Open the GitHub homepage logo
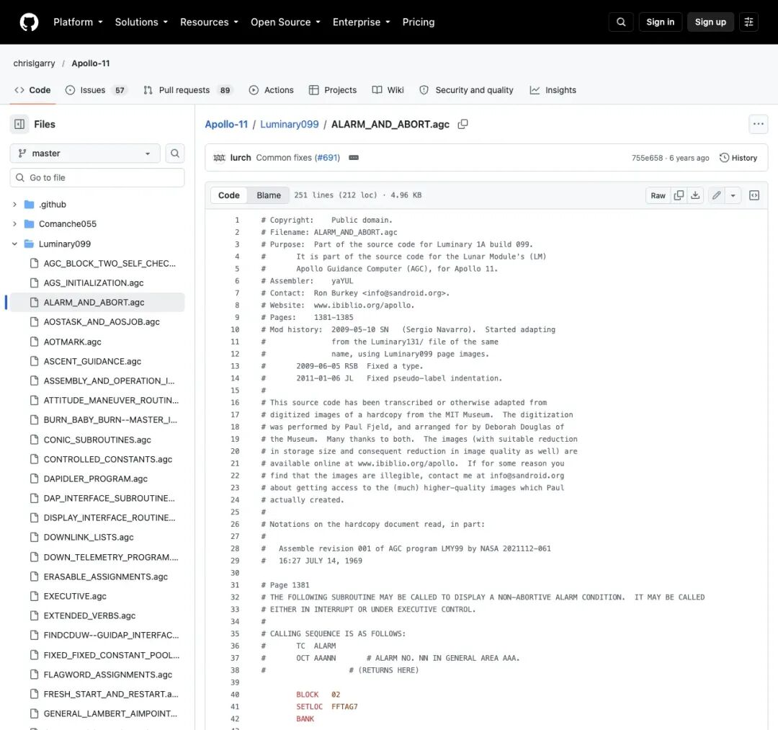This screenshot has height=730, width=778. tap(29, 22)
